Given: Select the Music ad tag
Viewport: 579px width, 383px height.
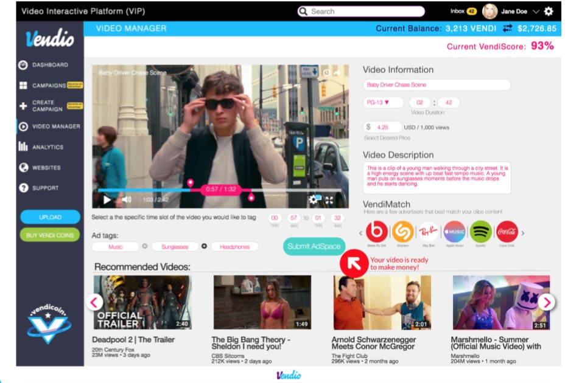Looking at the screenshot, I should click(x=116, y=247).
